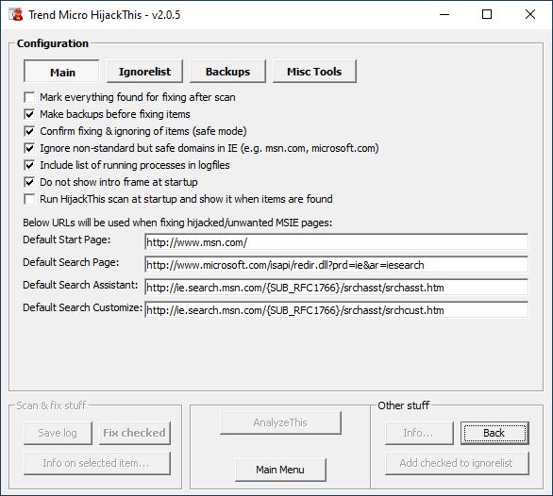Uncheck Ignore non-standard but safe domains
The height and width of the screenshot is (496, 553).
click(29, 148)
